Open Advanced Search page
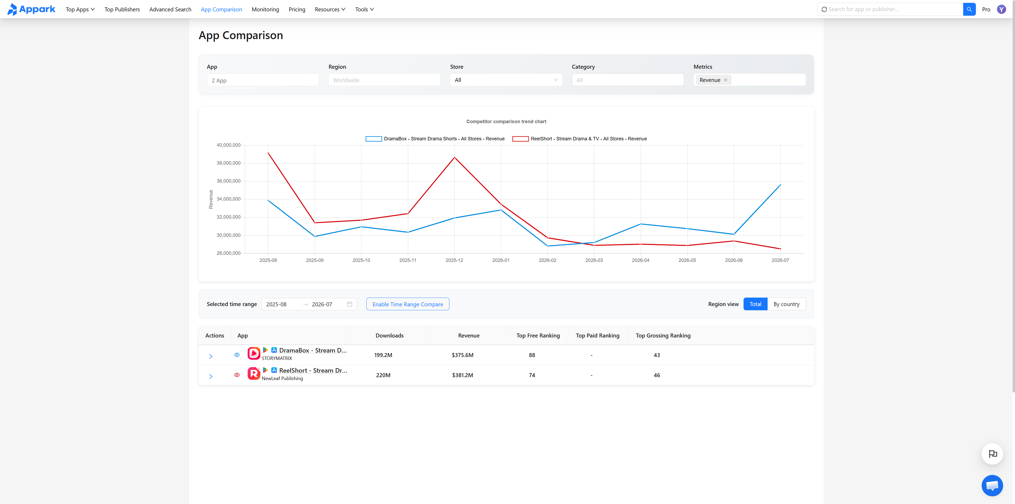Image resolution: width=1015 pixels, height=504 pixels. (170, 9)
